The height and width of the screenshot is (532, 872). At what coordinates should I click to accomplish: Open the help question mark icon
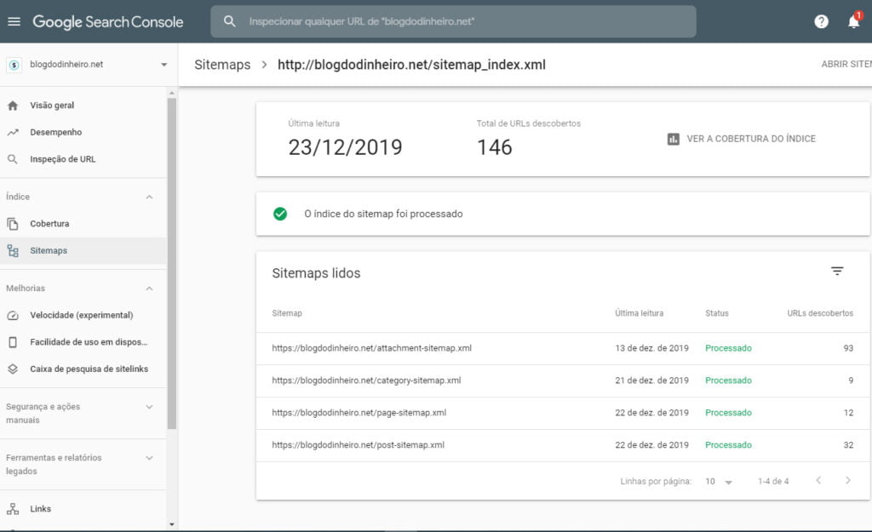pyautogui.click(x=822, y=21)
